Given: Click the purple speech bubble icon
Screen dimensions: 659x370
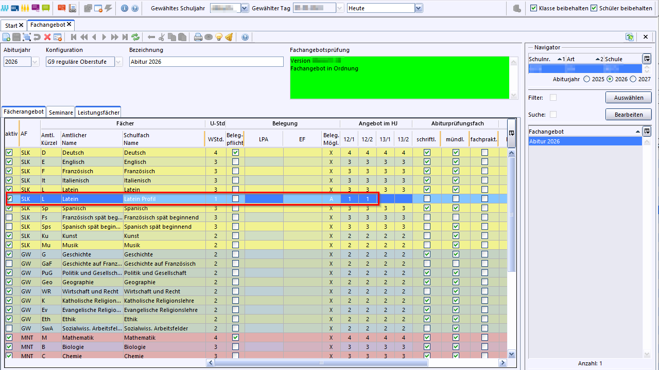Looking at the screenshot, I should 36,8.
